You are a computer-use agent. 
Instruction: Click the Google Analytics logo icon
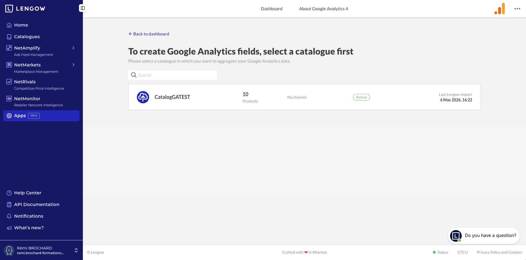tap(500, 9)
